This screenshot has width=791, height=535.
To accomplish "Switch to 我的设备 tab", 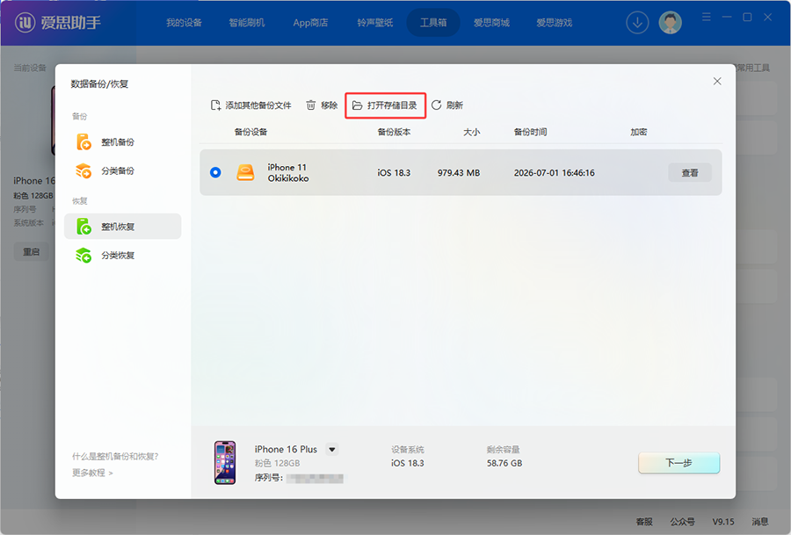I will (185, 23).
